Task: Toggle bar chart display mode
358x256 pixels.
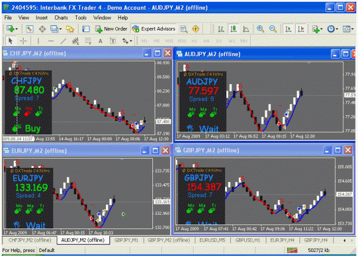Action: click(221, 29)
